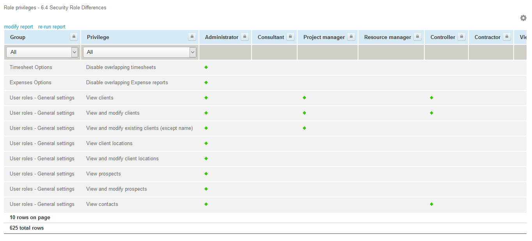Open the report settings gear icon
Screen dimensions: 532x241
click(523, 18)
